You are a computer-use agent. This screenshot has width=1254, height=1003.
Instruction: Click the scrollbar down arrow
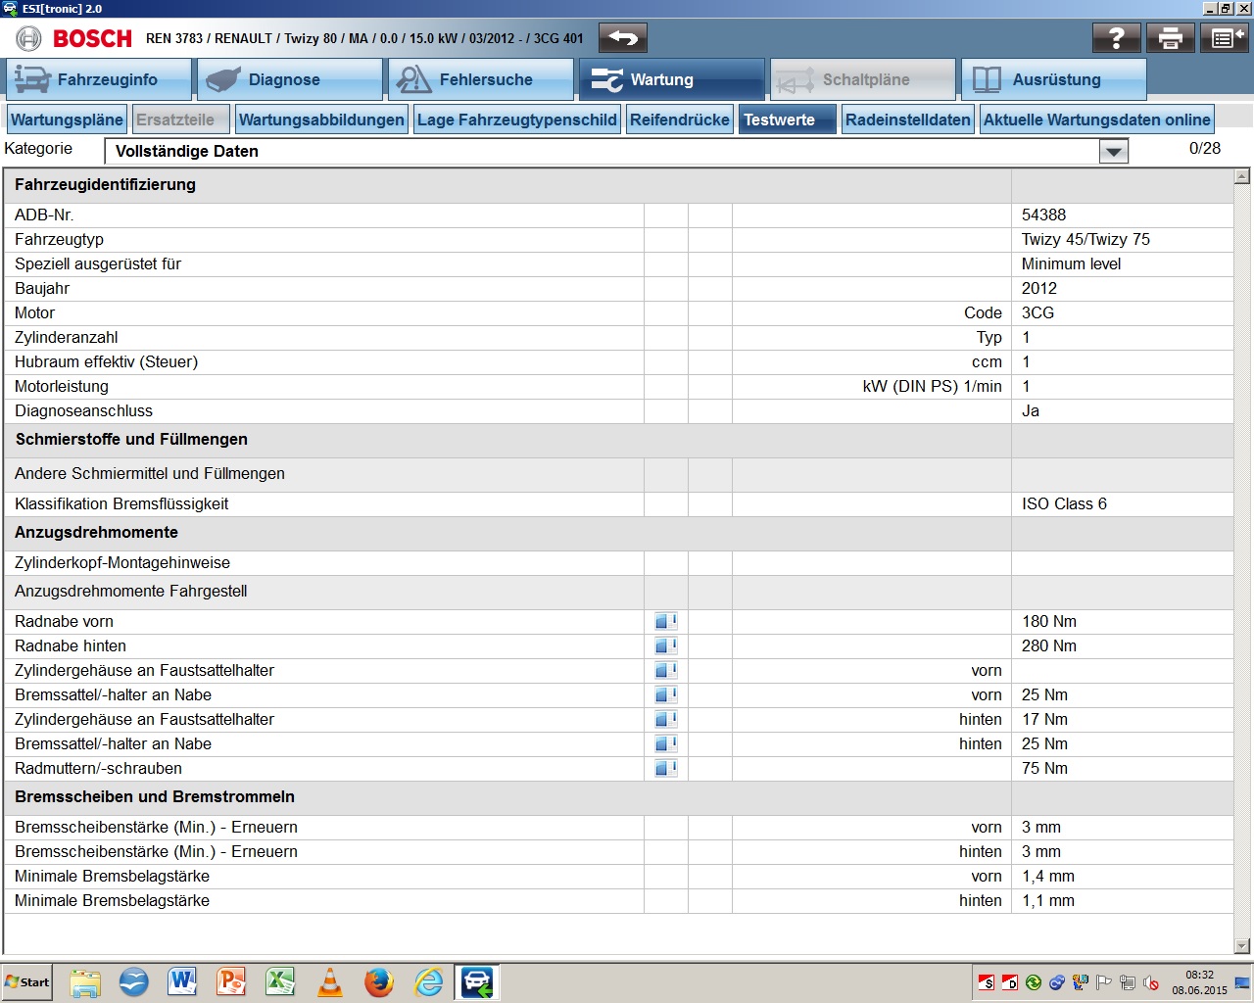click(x=1242, y=945)
